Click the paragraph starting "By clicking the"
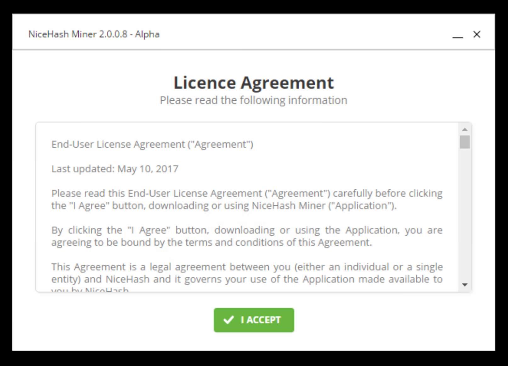This screenshot has height=366, width=508. [x=247, y=236]
